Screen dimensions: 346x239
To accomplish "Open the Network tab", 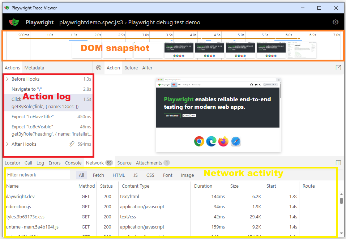I will click(x=99, y=163).
